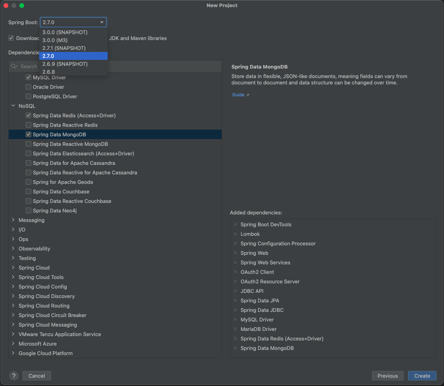Select version 3.0.0 (SNAPSHOT)

[73, 32]
